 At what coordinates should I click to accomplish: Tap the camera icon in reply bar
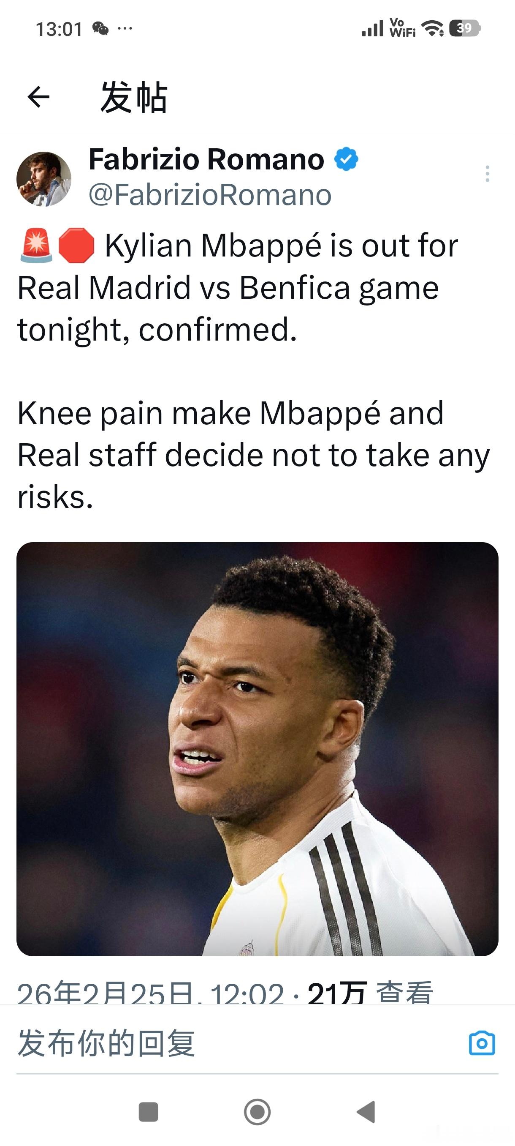pyautogui.click(x=482, y=1043)
